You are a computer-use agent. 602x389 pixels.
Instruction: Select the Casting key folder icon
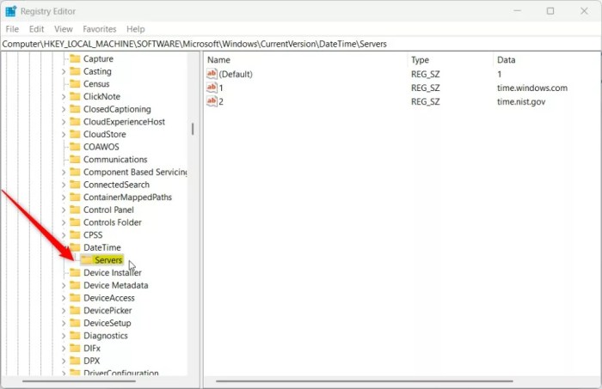tap(75, 71)
